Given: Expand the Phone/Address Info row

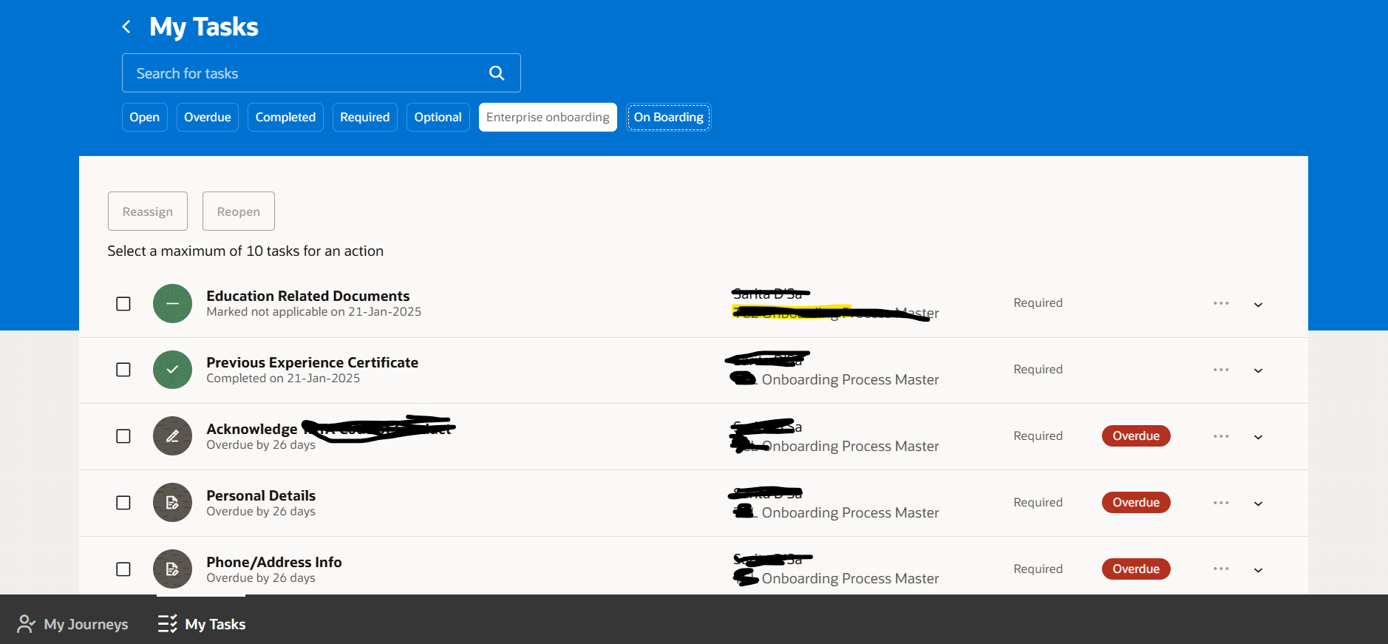Looking at the screenshot, I should tap(1258, 570).
